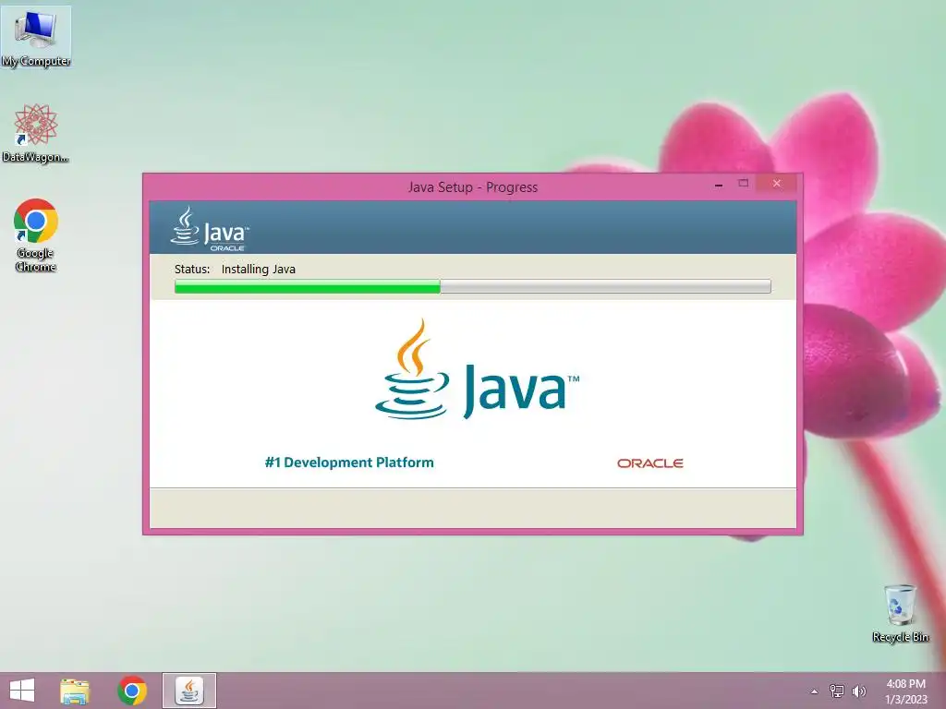Select the Recycle Bin desktop icon

pyautogui.click(x=900, y=613)
